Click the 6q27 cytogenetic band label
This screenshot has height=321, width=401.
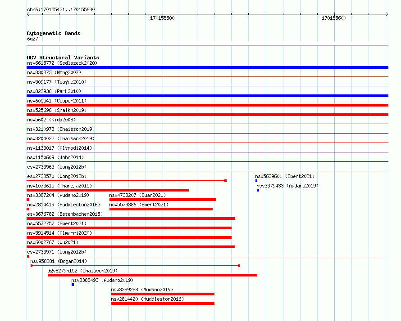pos(32,39)
